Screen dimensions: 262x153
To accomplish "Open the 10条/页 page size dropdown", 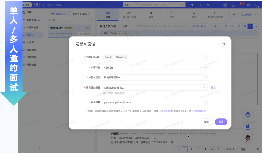I will [x=231, y=149].
